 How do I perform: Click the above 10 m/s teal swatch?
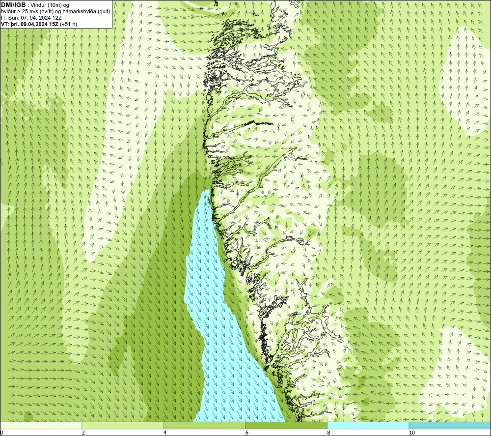point(450,425)
